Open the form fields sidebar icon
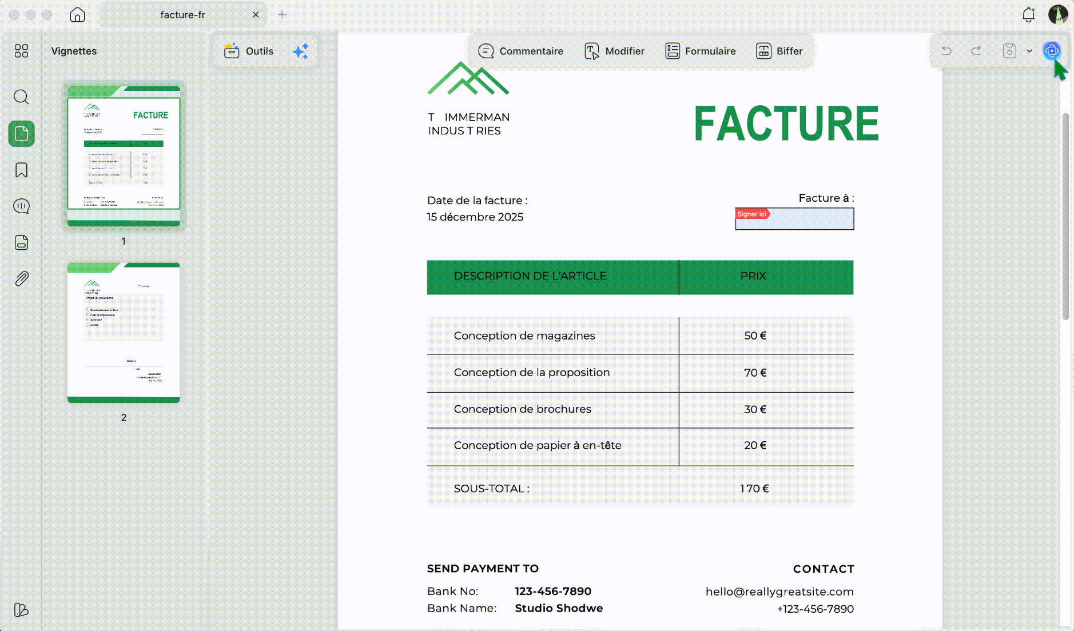Image resolution: width=1074 pixels, height=631 pixels. (x=21, y=242)
